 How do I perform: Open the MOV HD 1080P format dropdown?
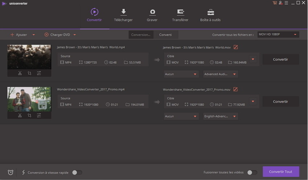(x=278, y=35)
